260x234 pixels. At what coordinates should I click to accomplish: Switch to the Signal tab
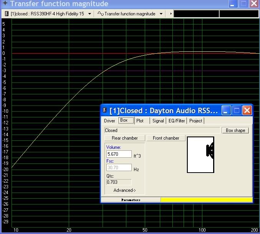[x=158, y=121]
